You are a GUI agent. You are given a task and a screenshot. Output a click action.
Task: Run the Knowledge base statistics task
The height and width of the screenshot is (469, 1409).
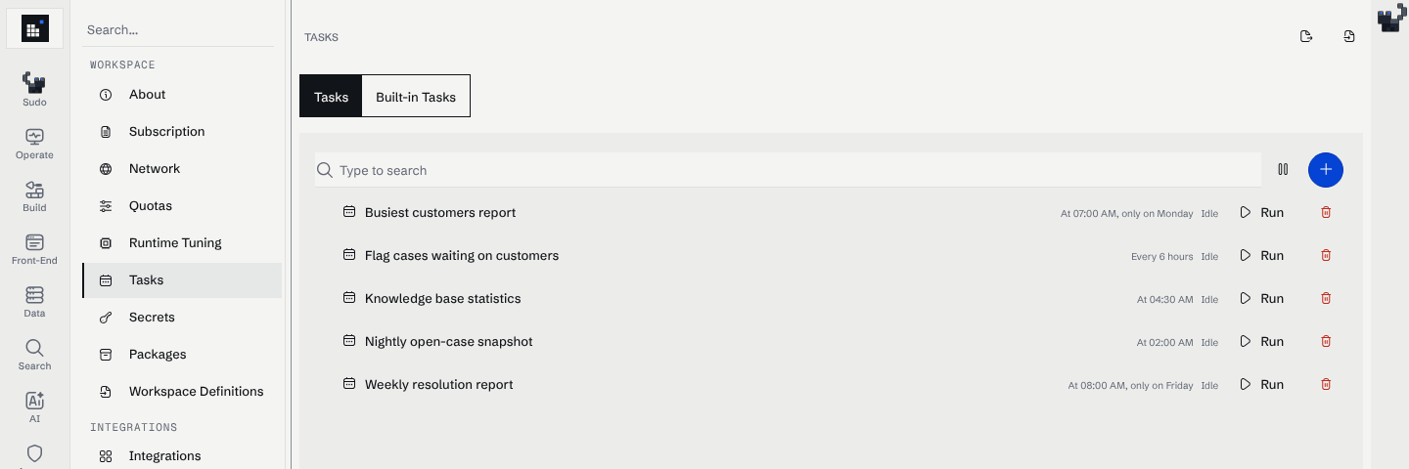(1261, 298)
